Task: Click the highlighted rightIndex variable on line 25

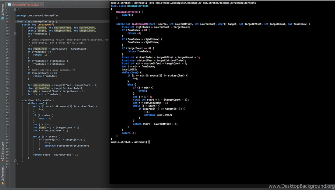Action: (x=40, y=49)
